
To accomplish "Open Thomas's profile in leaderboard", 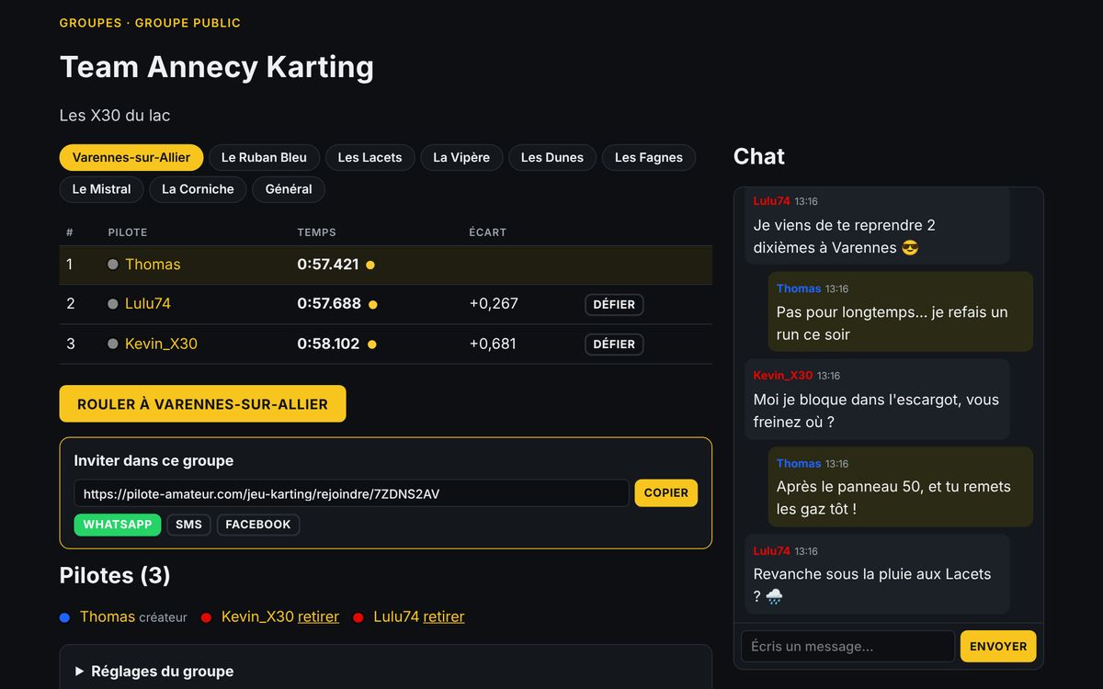I will pyautogui.click(x=153, y=265).
